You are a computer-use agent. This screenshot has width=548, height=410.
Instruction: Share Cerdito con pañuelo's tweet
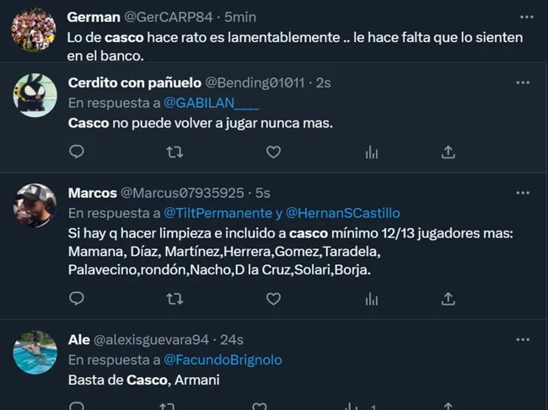pyautogui.click(x=449, y=152)
